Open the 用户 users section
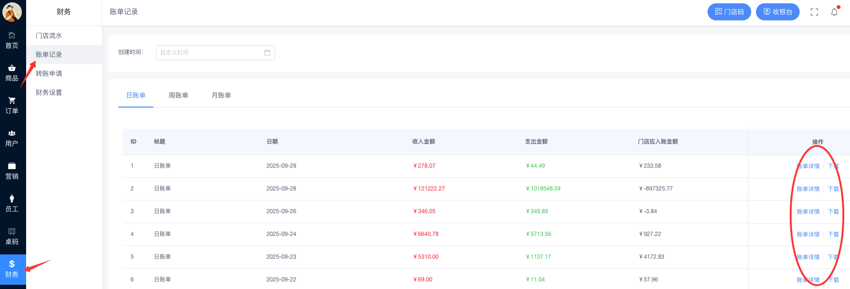This screenshot has height=289, width=850. click(12, 138)
